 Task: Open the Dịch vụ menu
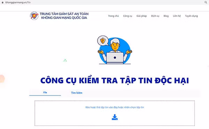click(x=155, y=16)
